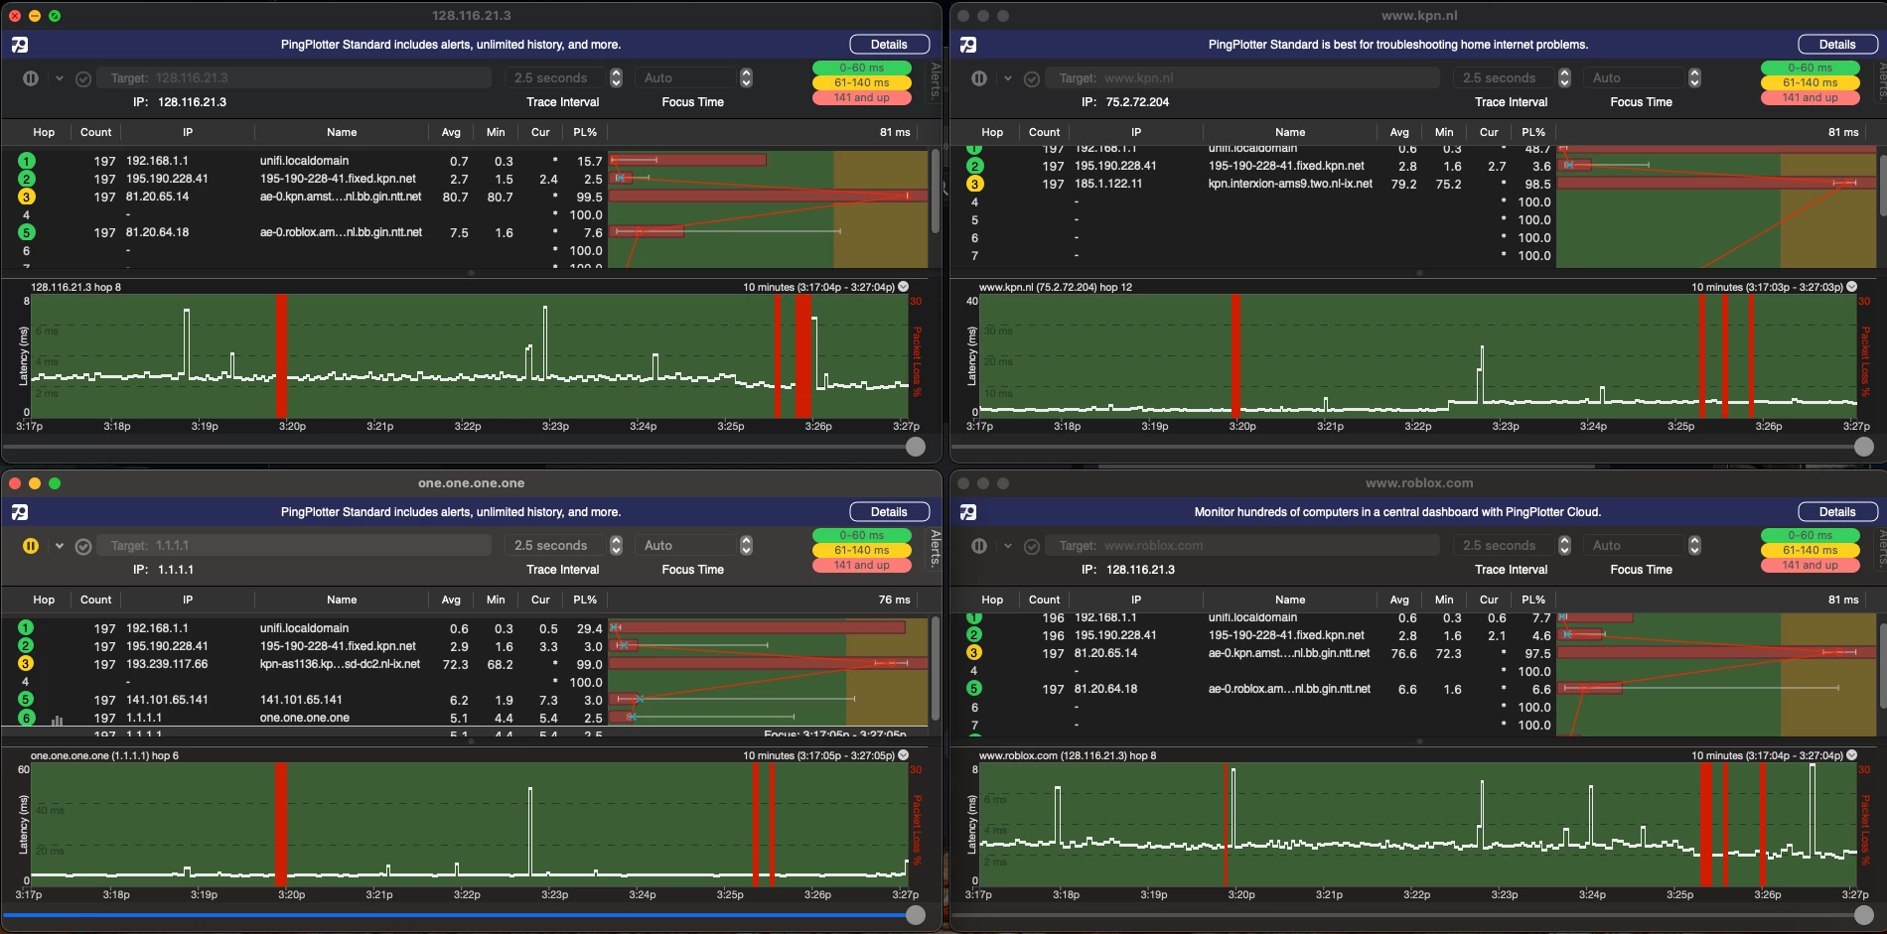Open Trace Interval stepper in www.roblox.com window
This screenshot has width=1887, height=934.
1564,545
